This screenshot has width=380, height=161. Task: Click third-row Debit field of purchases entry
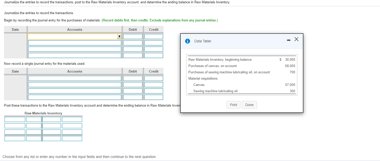[133, 49]
